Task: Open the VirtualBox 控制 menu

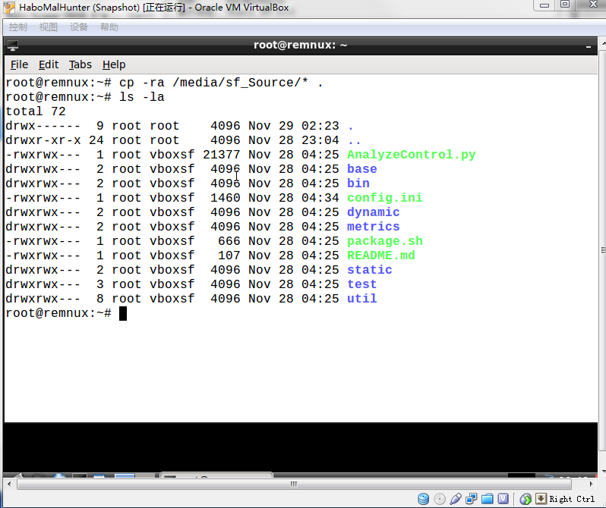Action: (17, 27)
